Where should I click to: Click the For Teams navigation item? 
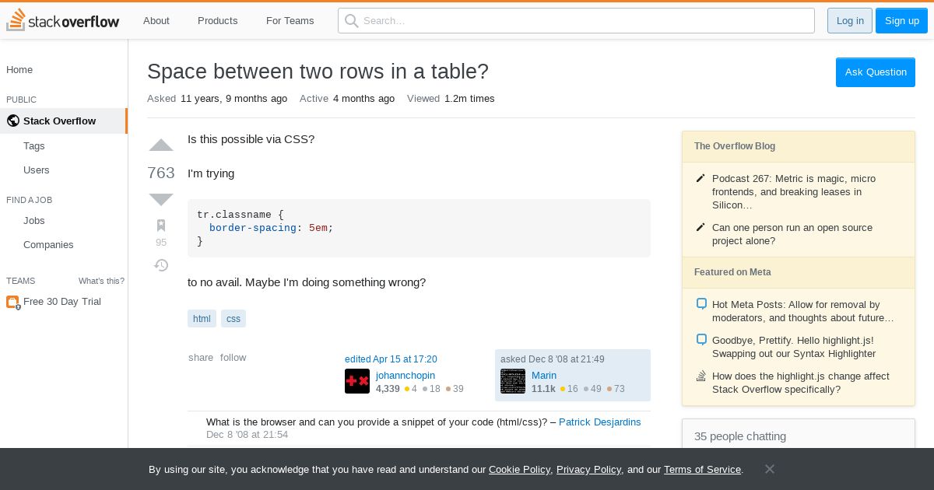[x=290, y=21]
